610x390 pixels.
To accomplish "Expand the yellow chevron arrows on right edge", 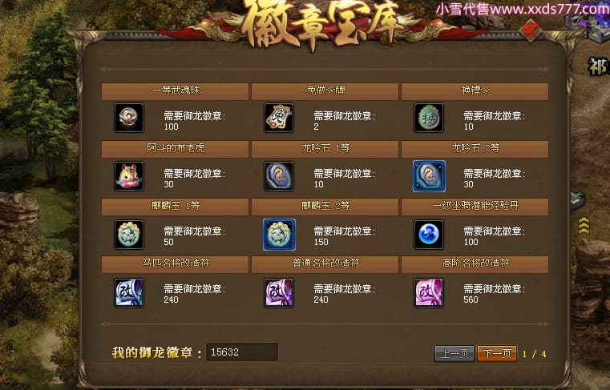I will 584,227.
